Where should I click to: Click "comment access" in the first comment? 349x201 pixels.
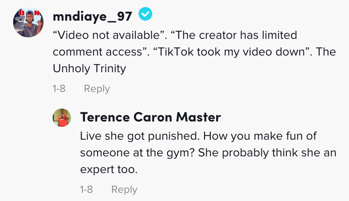[x=97, y=52]
